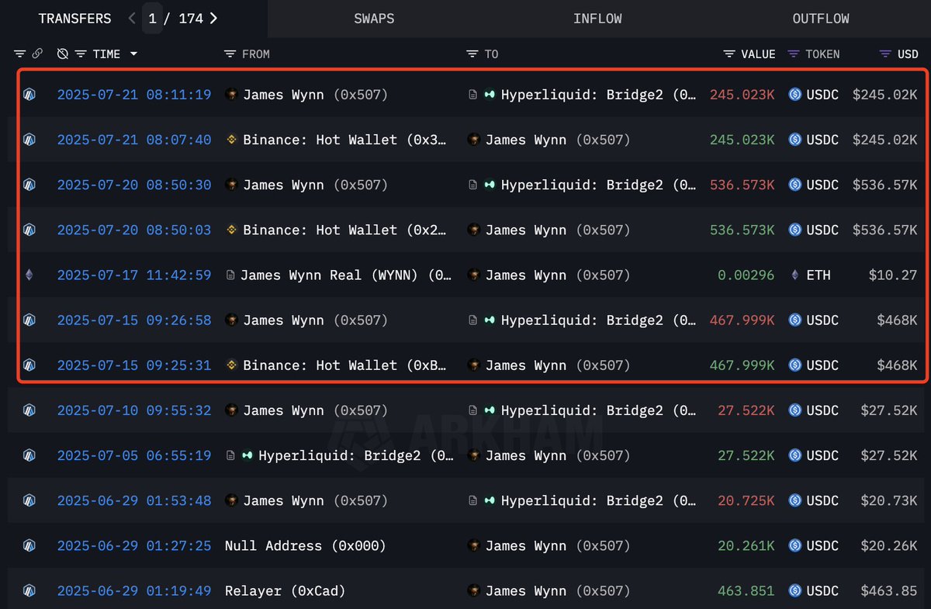Click the Arbitrum chain icon in the 08:11:19 row
This screenshot has width=931, height=609.
29,95
